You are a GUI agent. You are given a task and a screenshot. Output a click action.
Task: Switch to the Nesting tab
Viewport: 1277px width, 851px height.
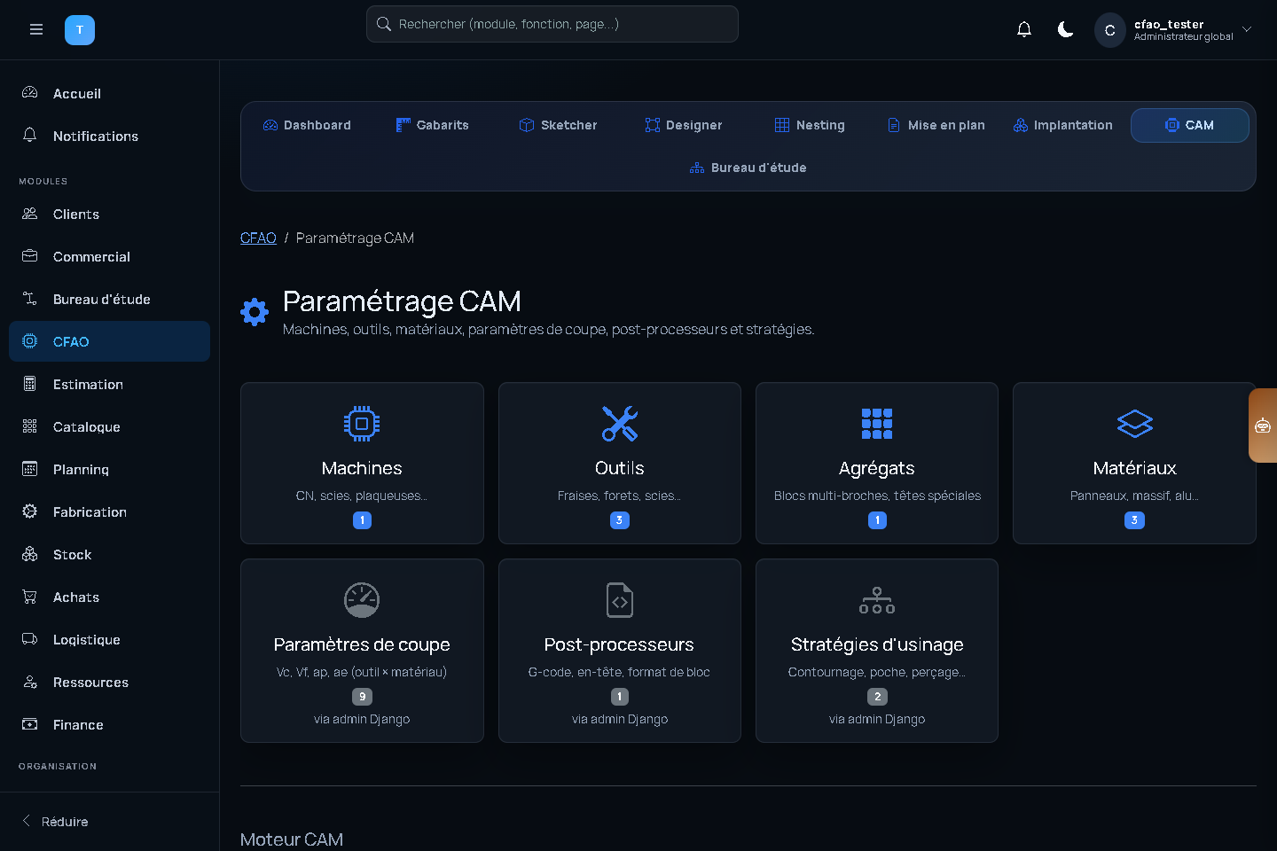click(x=809, y=125)
